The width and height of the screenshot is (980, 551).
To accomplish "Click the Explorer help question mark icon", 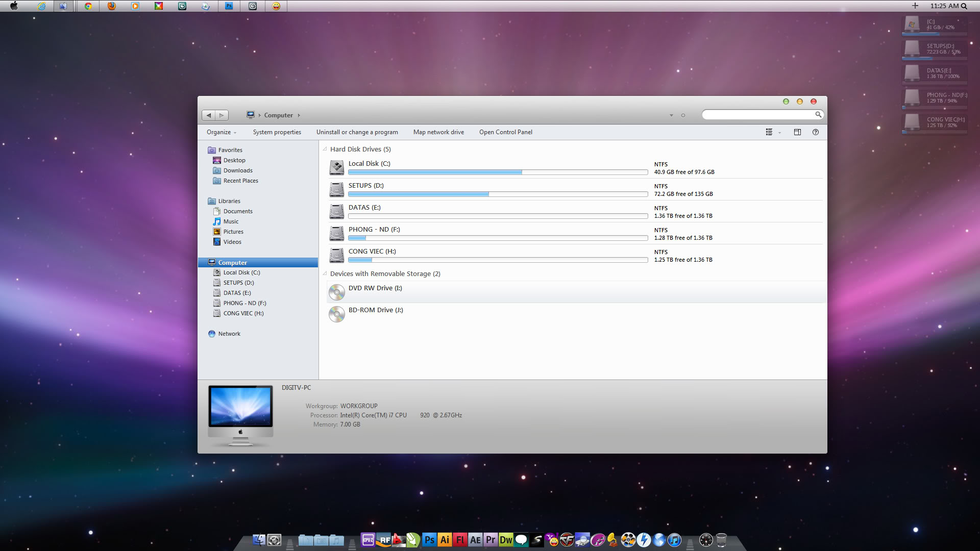I will [816, 132].
